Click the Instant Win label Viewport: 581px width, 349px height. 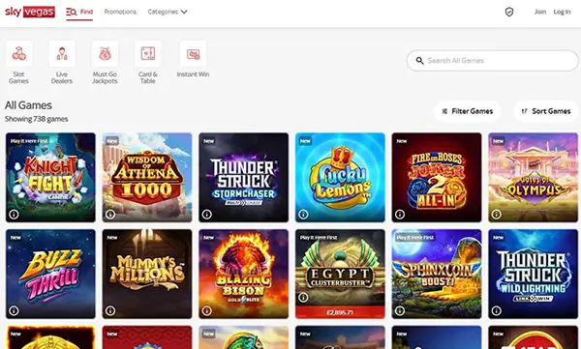coord(193,74)
